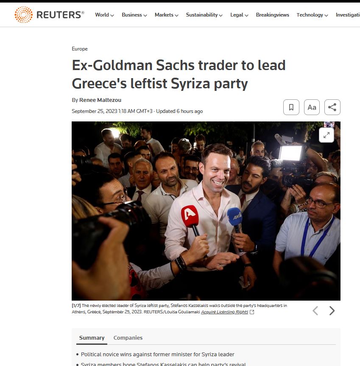The height and width of the screenshot is (366, 360).
Task: Go to next gallery photo
Action: pos(332,311)
